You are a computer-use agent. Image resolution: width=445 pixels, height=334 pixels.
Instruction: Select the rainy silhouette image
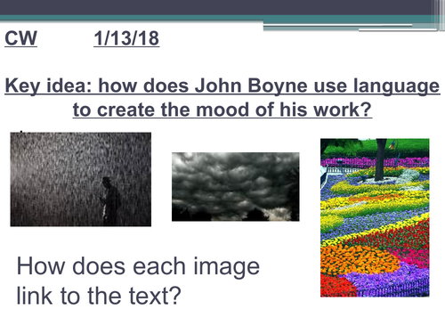pos(81,179)
